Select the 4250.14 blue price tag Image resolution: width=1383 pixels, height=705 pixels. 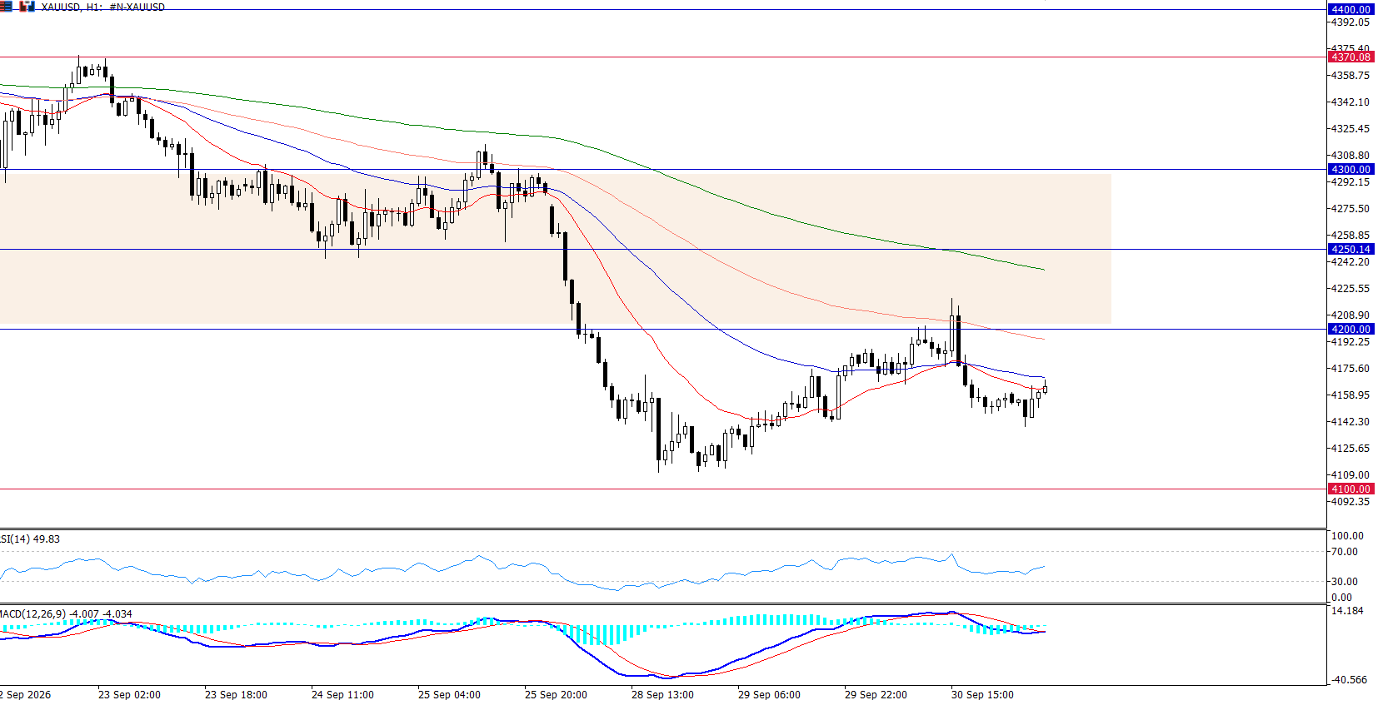tap(1351, 250)
